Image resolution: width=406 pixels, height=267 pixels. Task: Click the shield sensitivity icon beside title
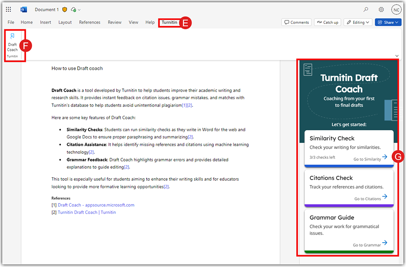coord(65,9)
